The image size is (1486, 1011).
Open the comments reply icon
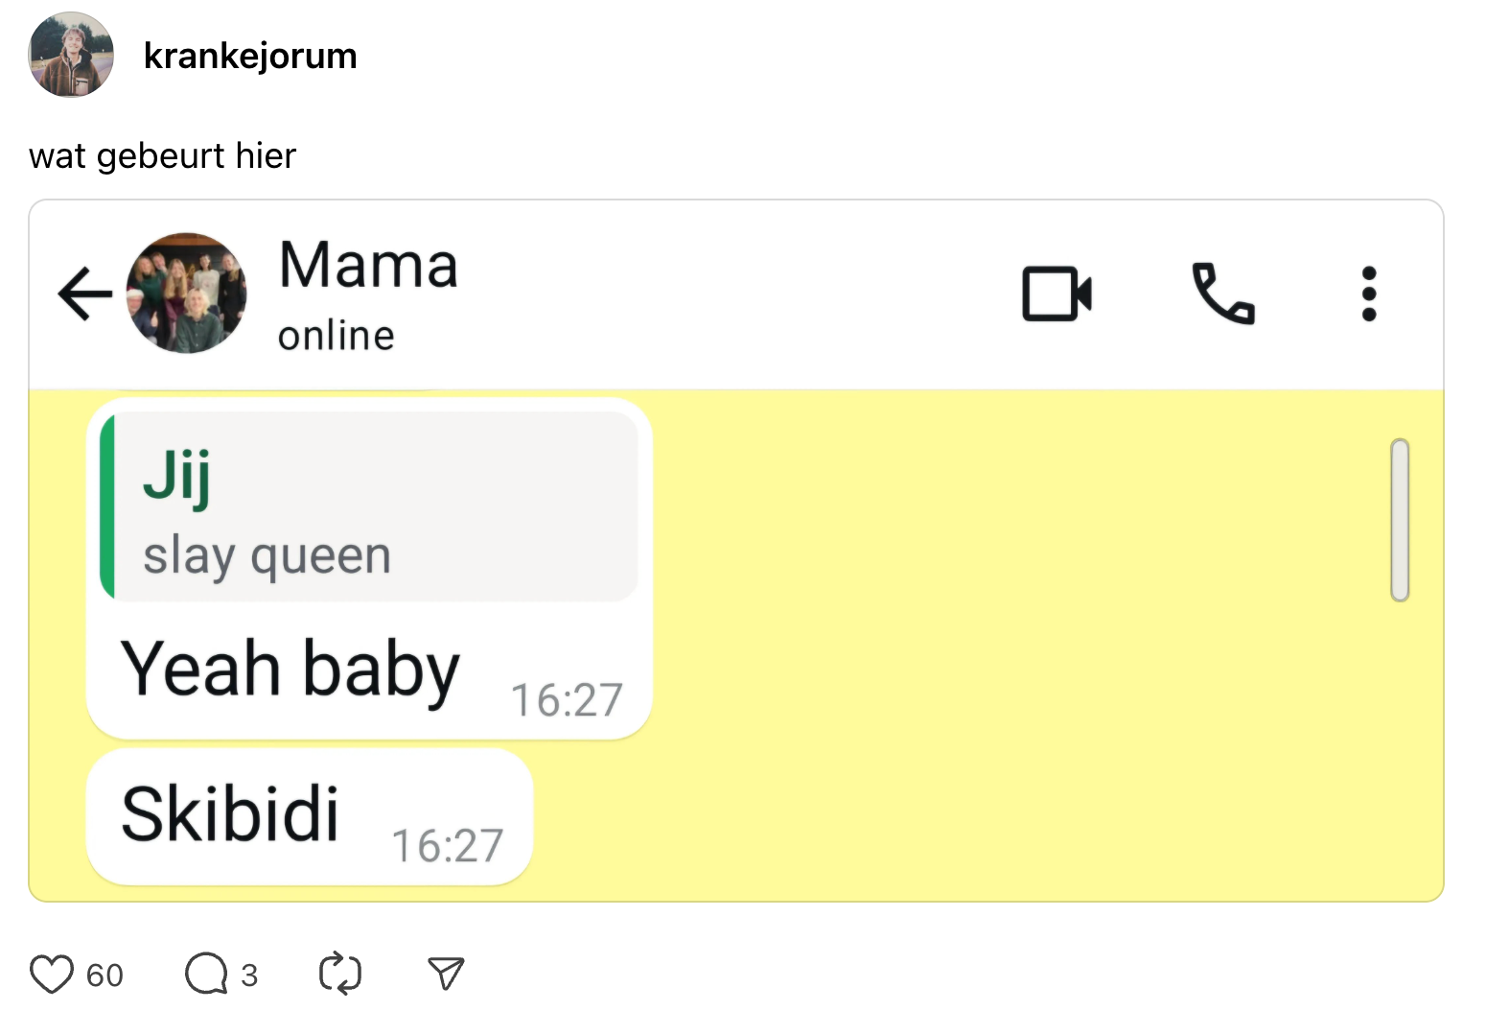[x=206, y=974]
